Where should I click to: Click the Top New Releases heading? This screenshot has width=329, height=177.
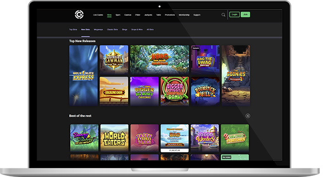point(82,41)
